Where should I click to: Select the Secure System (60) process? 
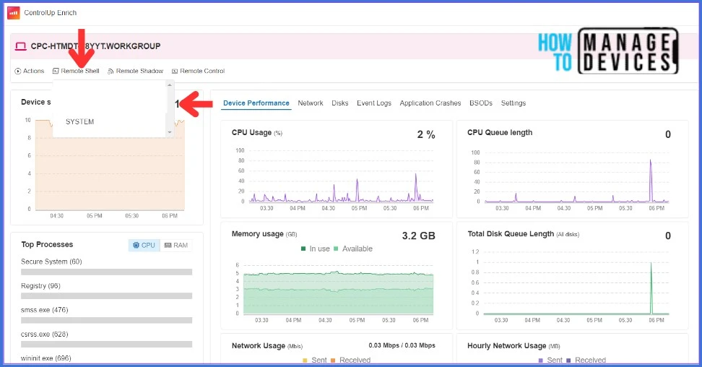(x=51, y=262)
